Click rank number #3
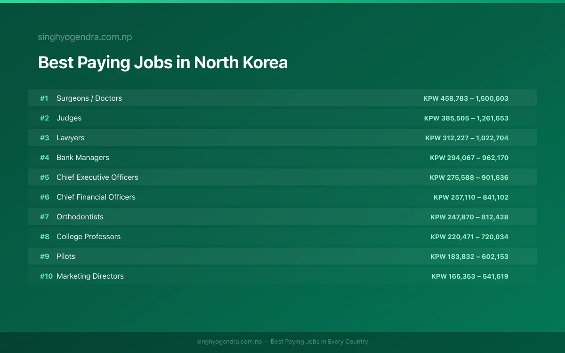 (x=44, y=138)
